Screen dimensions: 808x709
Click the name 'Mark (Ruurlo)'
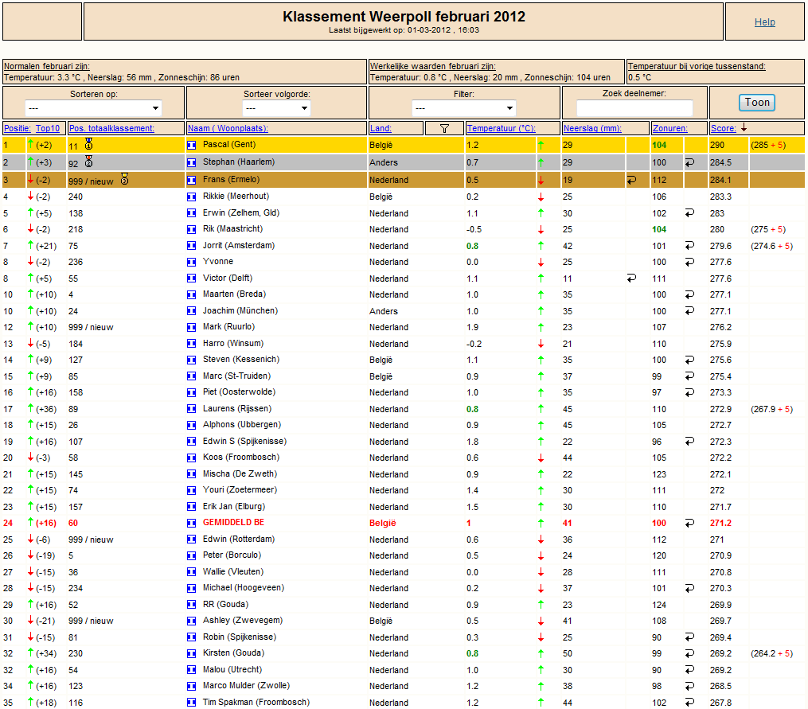click(x=228, y=327)
